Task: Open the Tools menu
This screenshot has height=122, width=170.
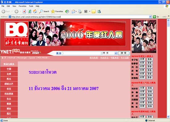Action: pos(31,6)
